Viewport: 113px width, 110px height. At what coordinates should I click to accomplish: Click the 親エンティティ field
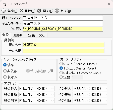click(63, 18)
